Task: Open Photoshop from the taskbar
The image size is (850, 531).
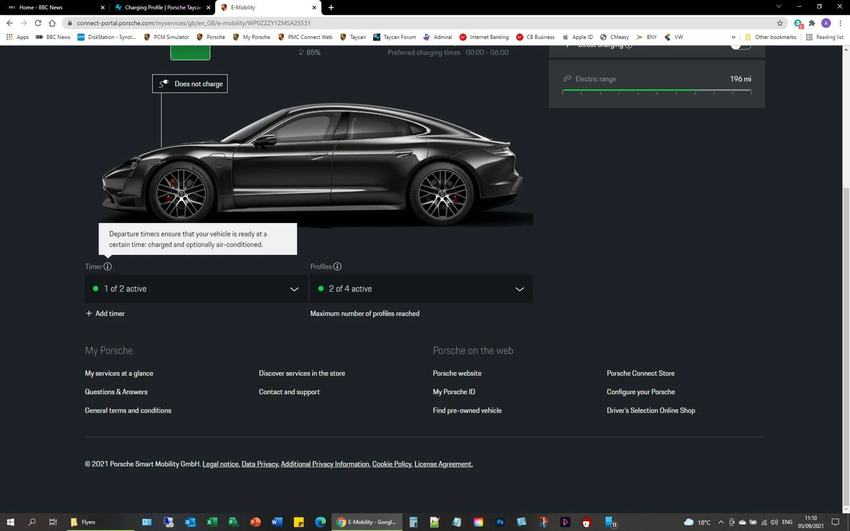Action: (500, 522)
